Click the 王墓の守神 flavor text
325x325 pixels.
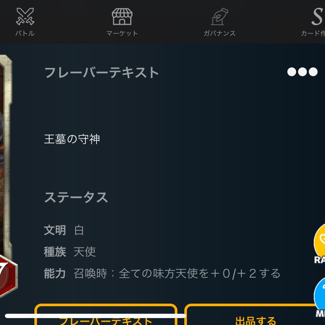coord(72,139)
